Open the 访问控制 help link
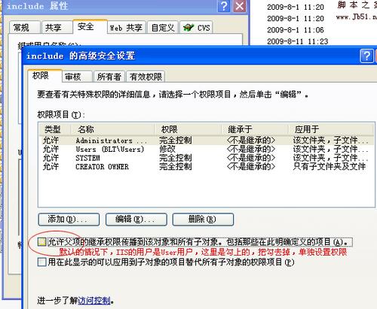Image resolution: width=377 pixels, height=309 pixels. (x=94, y=301)
